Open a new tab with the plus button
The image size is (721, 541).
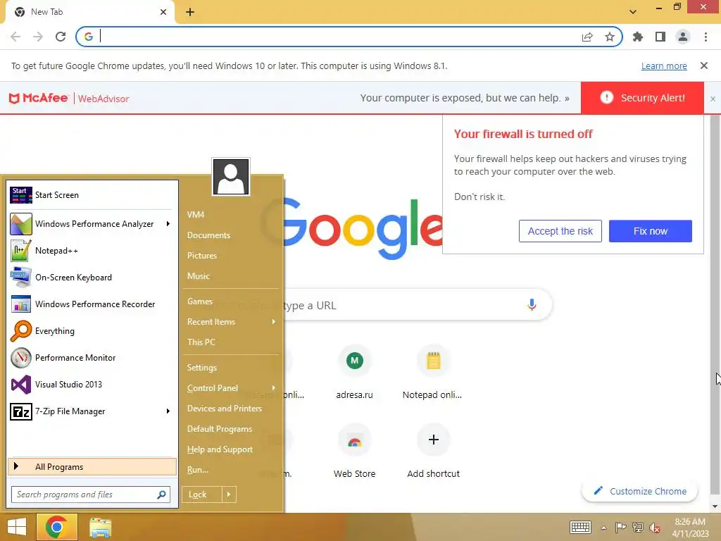coord(190,12)
